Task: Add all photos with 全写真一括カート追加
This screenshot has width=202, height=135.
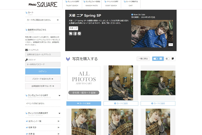Action: 84,93
